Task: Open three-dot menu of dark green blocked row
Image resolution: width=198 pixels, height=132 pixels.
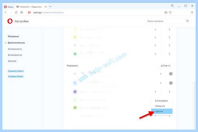Action: [170, 54]
